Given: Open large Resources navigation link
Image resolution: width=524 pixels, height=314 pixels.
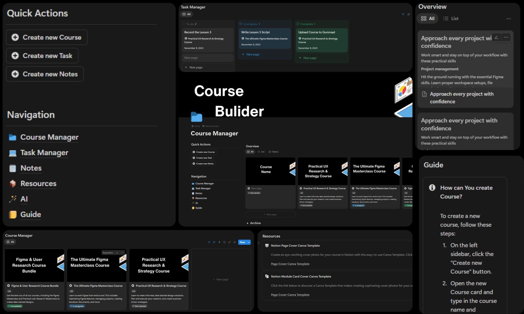Looking at the screenshot, I should click(38, 183).
